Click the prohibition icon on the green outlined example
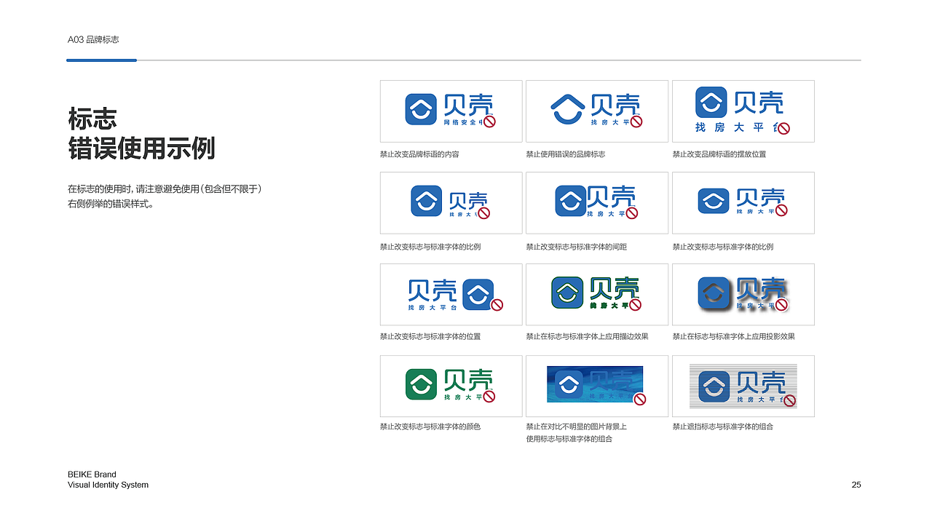 click(635, 304)
